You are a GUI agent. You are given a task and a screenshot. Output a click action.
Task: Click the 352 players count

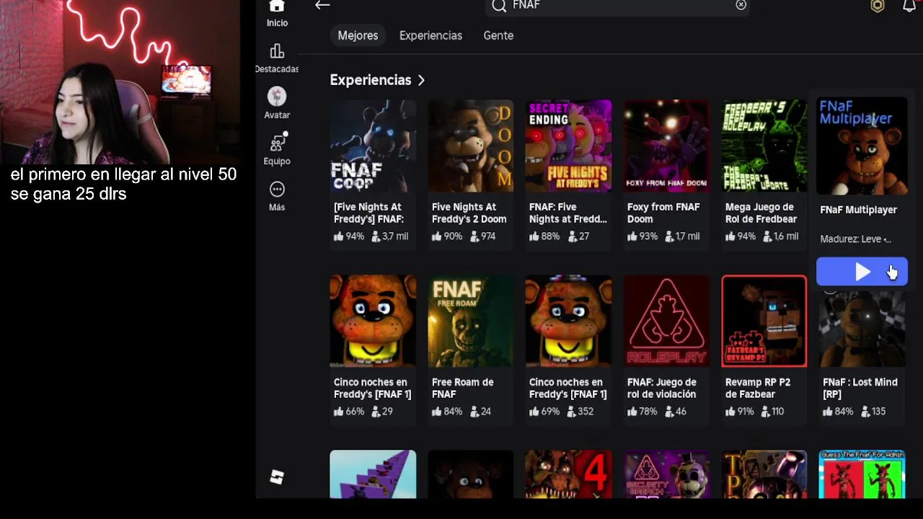(x=580, y=412)
